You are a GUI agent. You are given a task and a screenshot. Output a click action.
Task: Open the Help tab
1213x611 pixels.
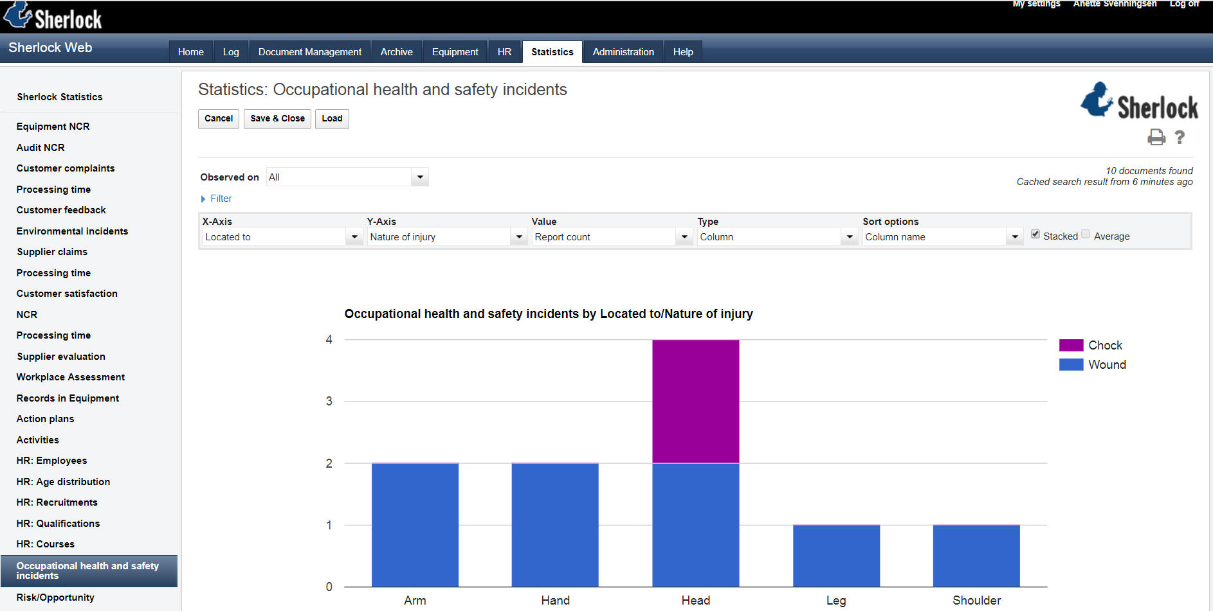point(683,52)
